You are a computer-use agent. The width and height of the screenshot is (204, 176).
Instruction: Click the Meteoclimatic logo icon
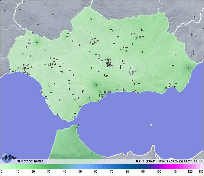(9, 157)
